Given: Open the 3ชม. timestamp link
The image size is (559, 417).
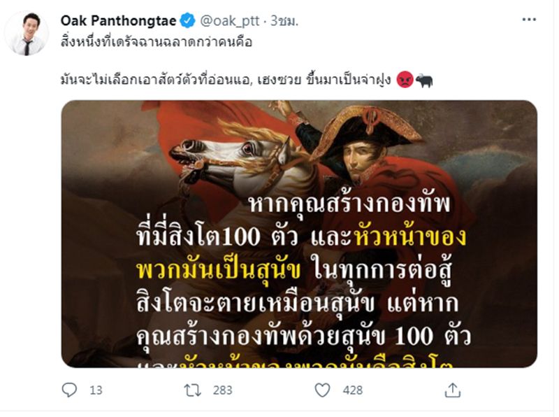Looking at the screenshot, I should [x=284, y=21].
